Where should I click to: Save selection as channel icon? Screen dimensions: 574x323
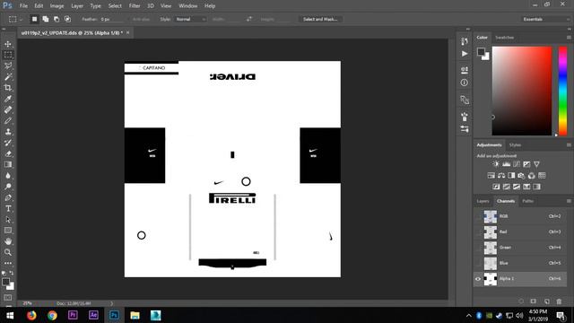tap(534, 301)
